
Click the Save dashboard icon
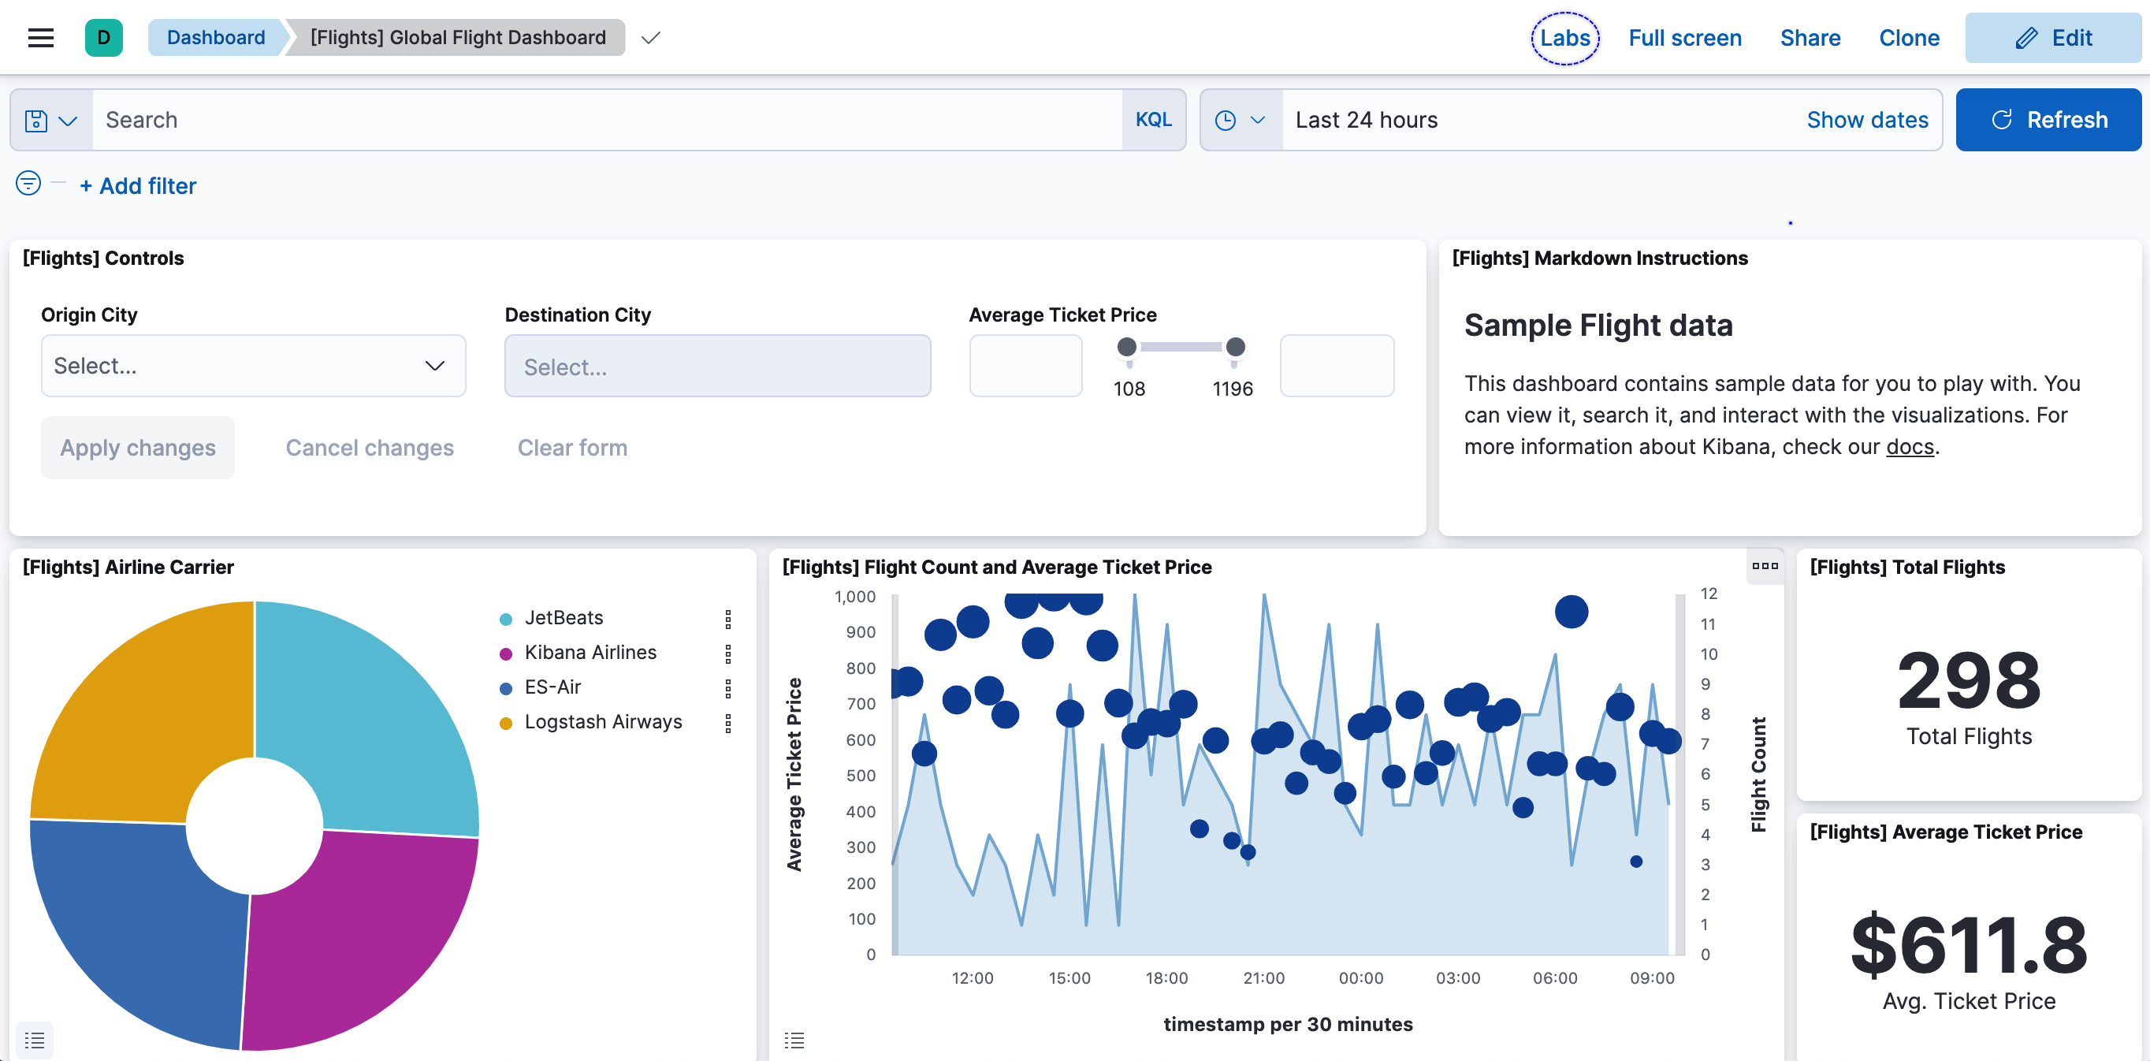coord(35,119)
